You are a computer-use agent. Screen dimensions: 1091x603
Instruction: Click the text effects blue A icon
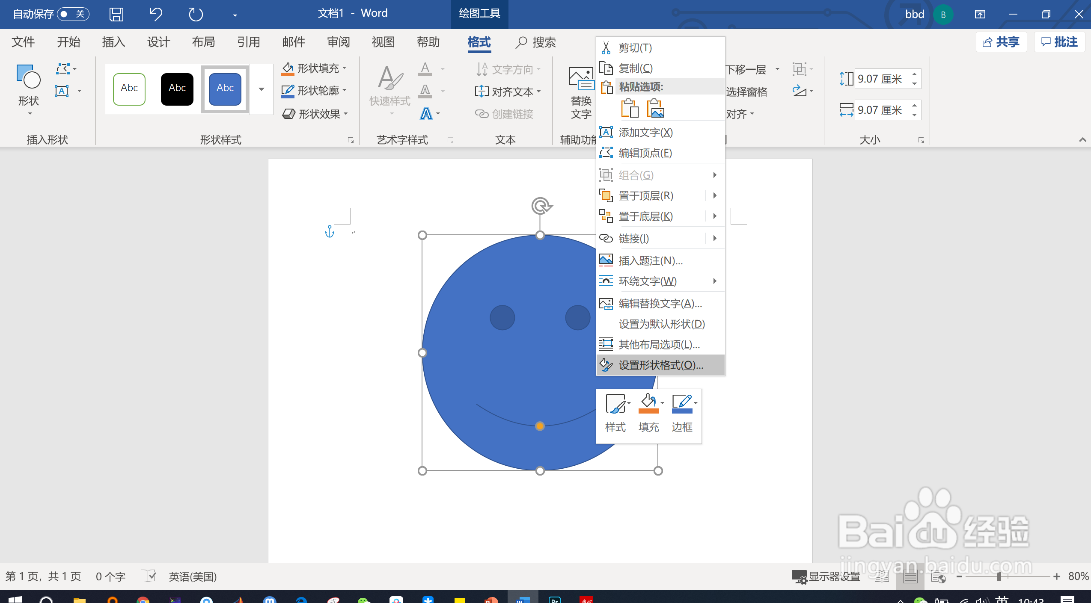point(426,114)
